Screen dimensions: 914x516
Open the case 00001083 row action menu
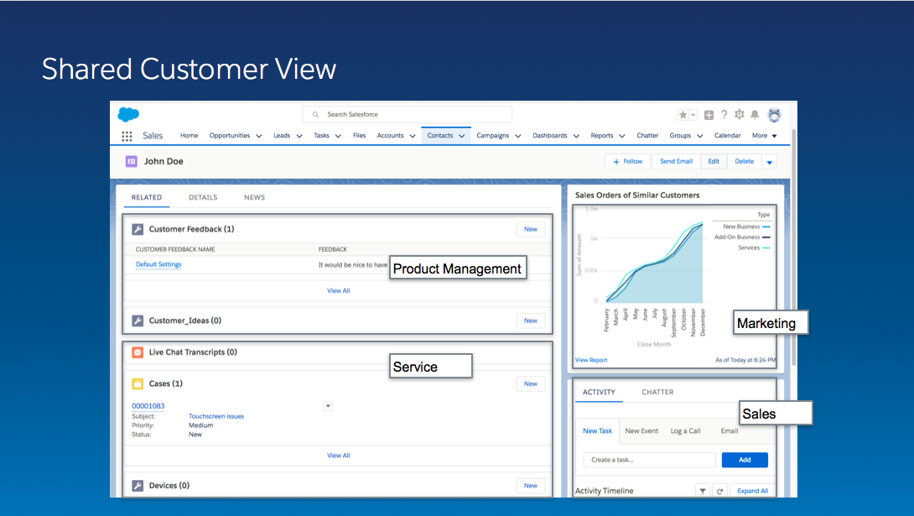tap(328, 406)
